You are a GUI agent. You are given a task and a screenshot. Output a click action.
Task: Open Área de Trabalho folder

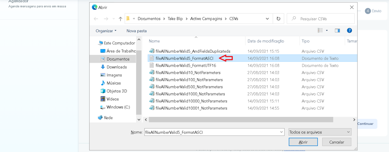(x=118, y=51)
